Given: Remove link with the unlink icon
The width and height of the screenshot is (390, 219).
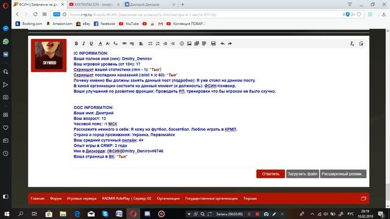Looking at the screenshot, I should tap(132, 43).
